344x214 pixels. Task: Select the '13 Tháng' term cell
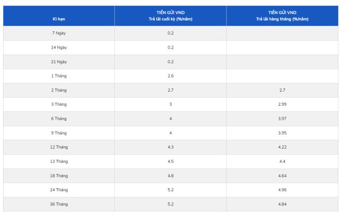[x=59, y=161]
